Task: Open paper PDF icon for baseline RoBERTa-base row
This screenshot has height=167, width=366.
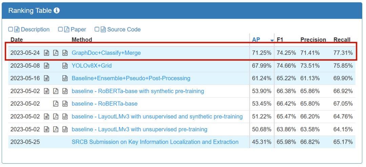Action: click(x=56, y=104)
